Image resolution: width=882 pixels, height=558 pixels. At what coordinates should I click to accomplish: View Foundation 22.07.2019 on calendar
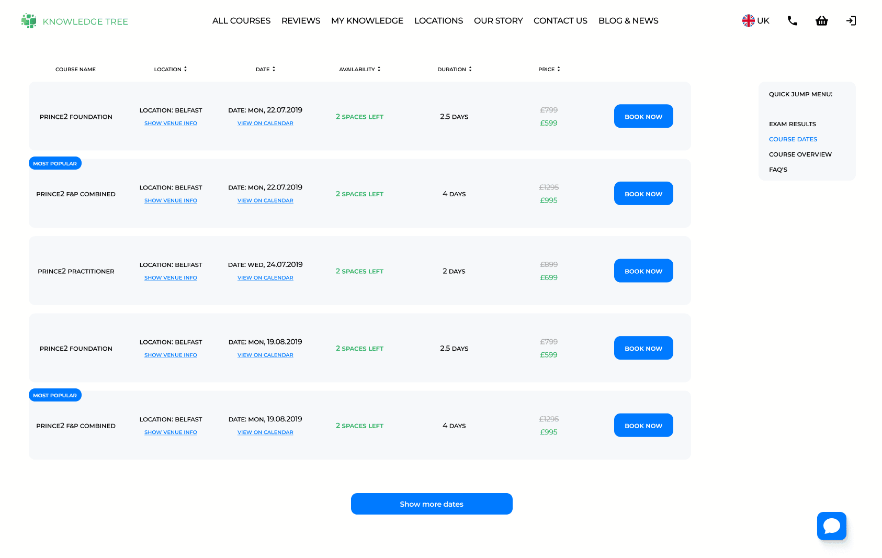tap(265, 124)
